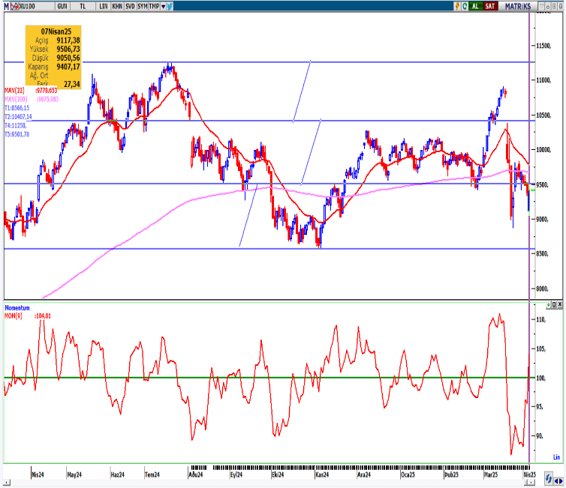Click the Mar25 date axis marker
This screenshot has height=488, width=566.
(x=491, y=475)
